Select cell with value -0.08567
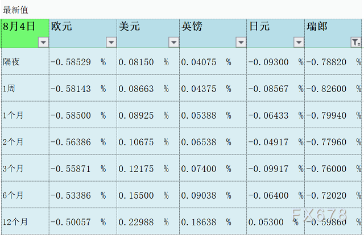 275,88
